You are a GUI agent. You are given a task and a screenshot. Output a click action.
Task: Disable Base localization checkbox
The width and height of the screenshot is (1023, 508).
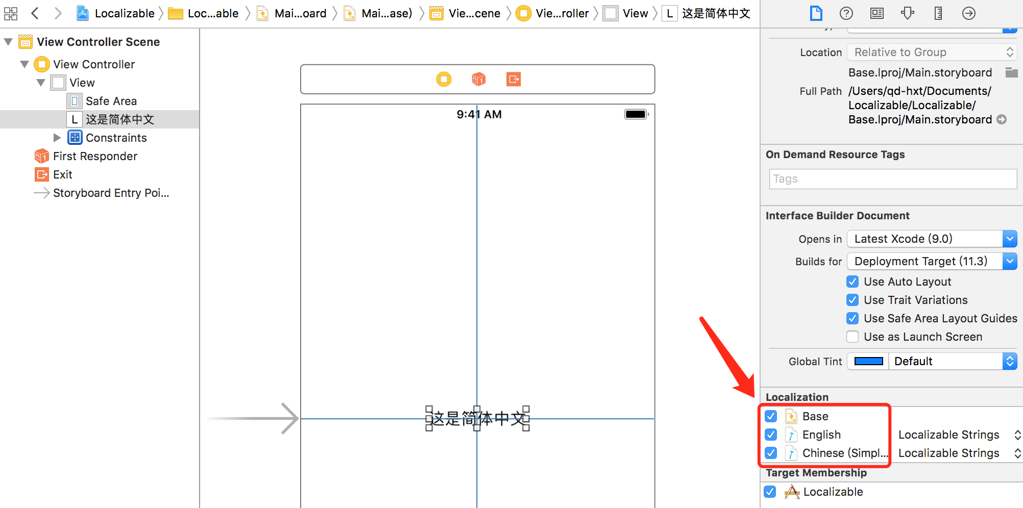770,416
